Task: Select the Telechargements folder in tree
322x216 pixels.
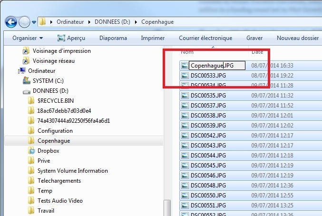Action: (59, 181)
